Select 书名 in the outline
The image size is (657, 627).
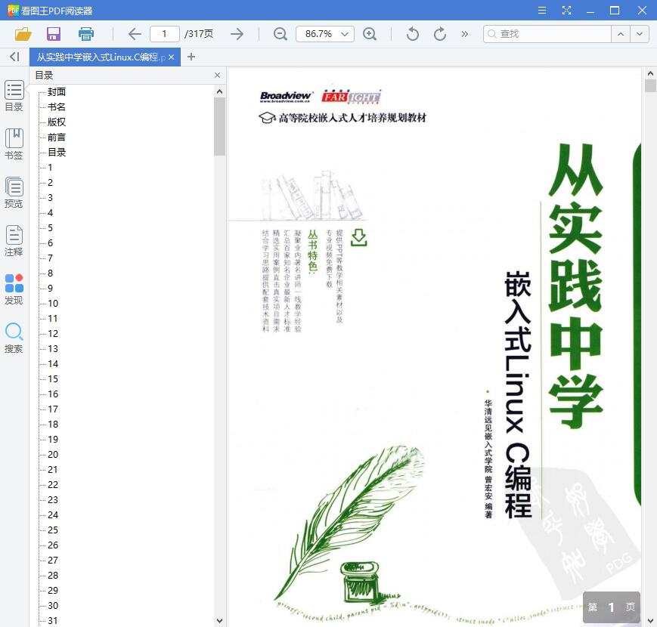pos(57,107)
